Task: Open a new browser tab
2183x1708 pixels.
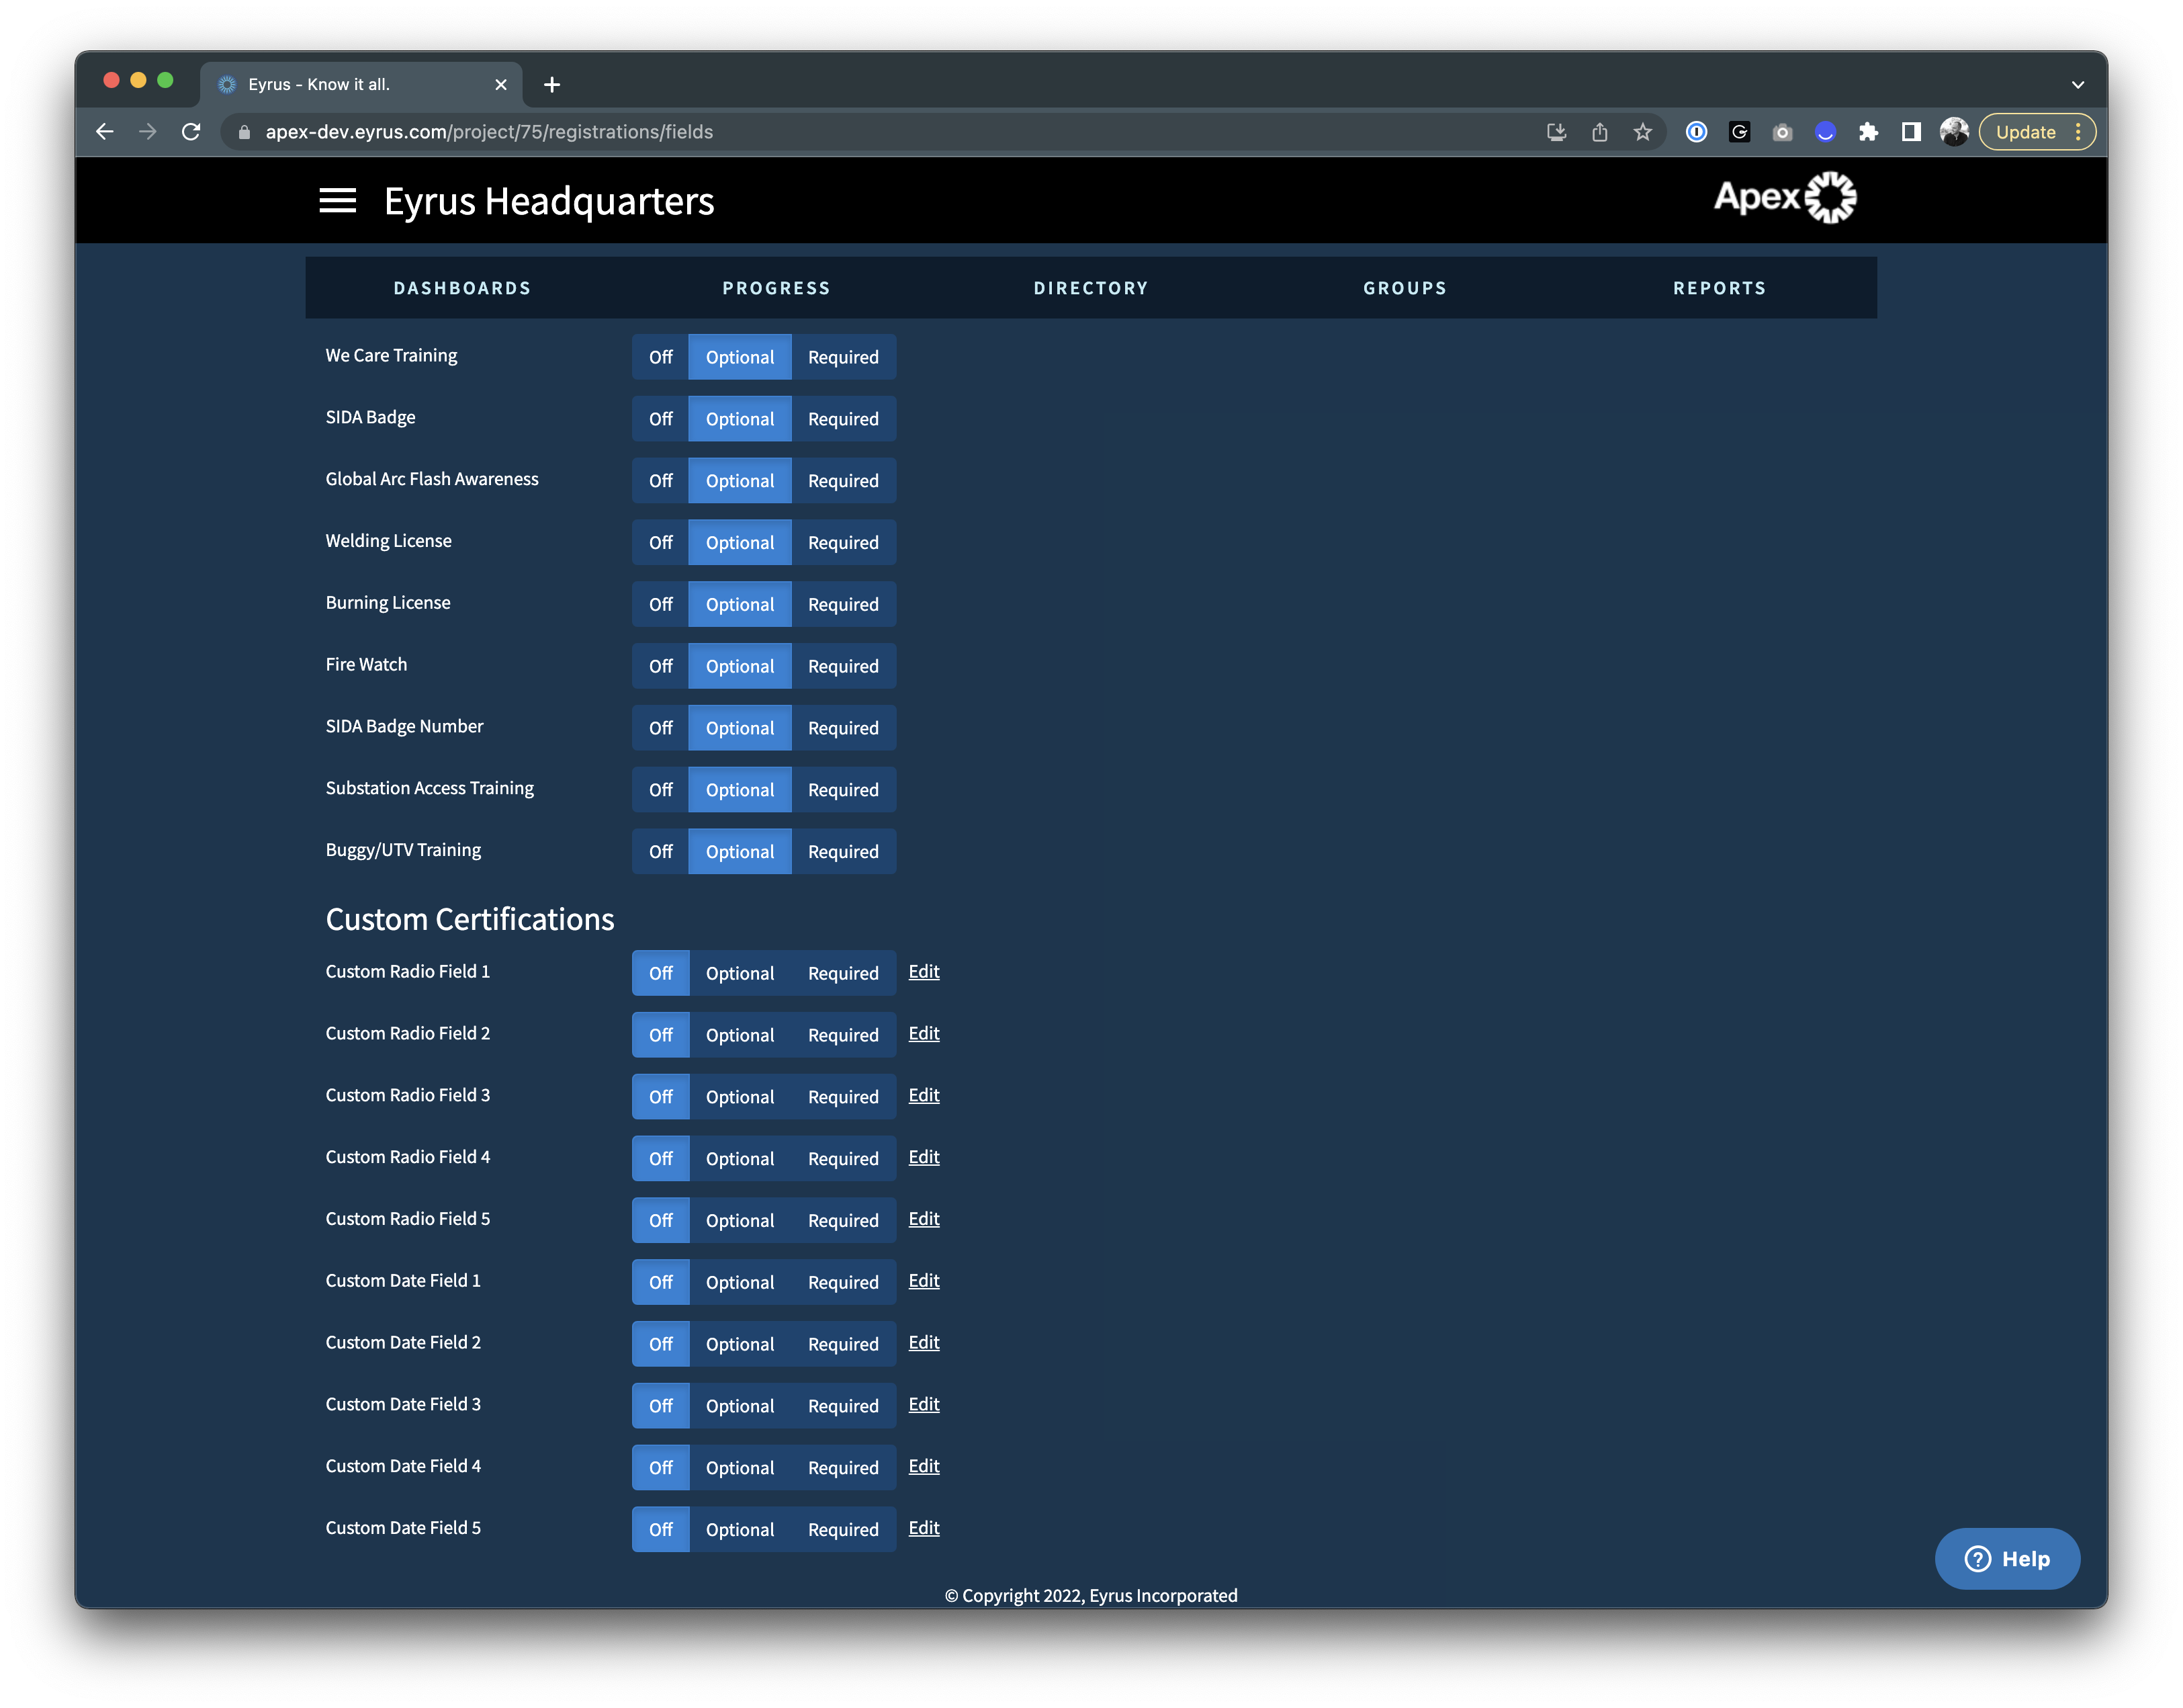Action: coord(551,85)
